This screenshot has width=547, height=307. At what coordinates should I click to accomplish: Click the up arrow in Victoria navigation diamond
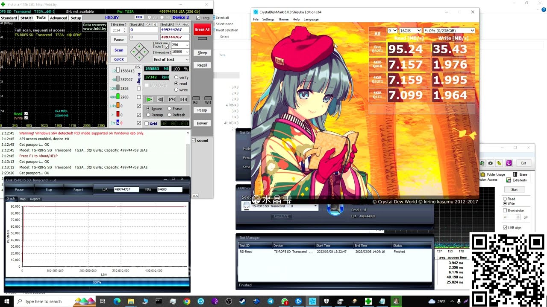point(139,46)
